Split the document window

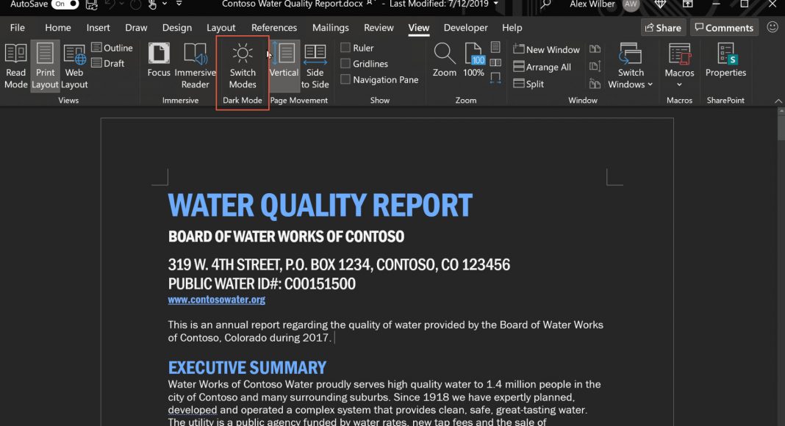point(528,84)
